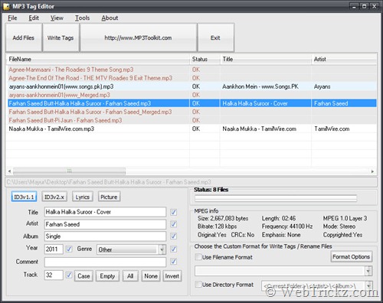The image size is (383, 303).
Task: Click the Album input field
Action: [105, 236]
